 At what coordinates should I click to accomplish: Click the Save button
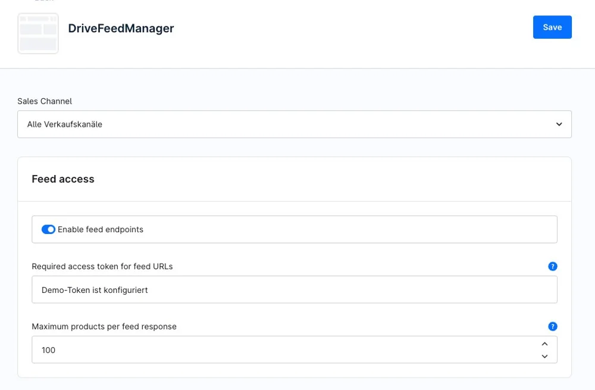(552, 27)
